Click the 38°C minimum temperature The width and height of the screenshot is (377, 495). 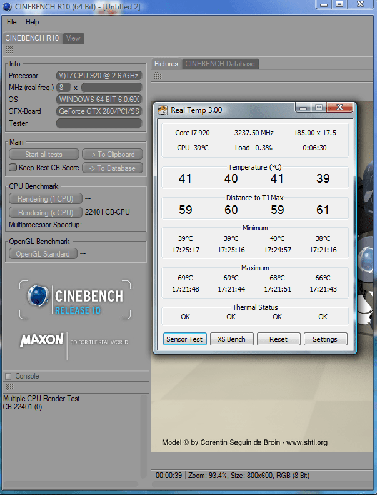pyautogui.click(x=323, y=238)
